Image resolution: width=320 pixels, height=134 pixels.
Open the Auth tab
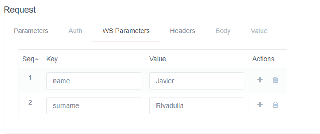point(75,31)
